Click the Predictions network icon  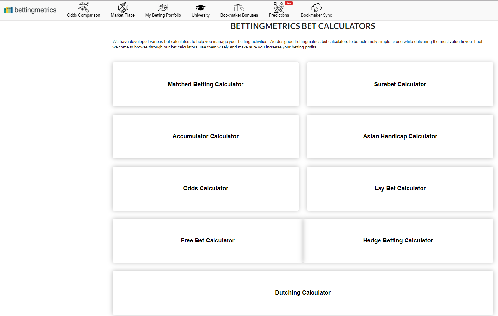[279, 7]
